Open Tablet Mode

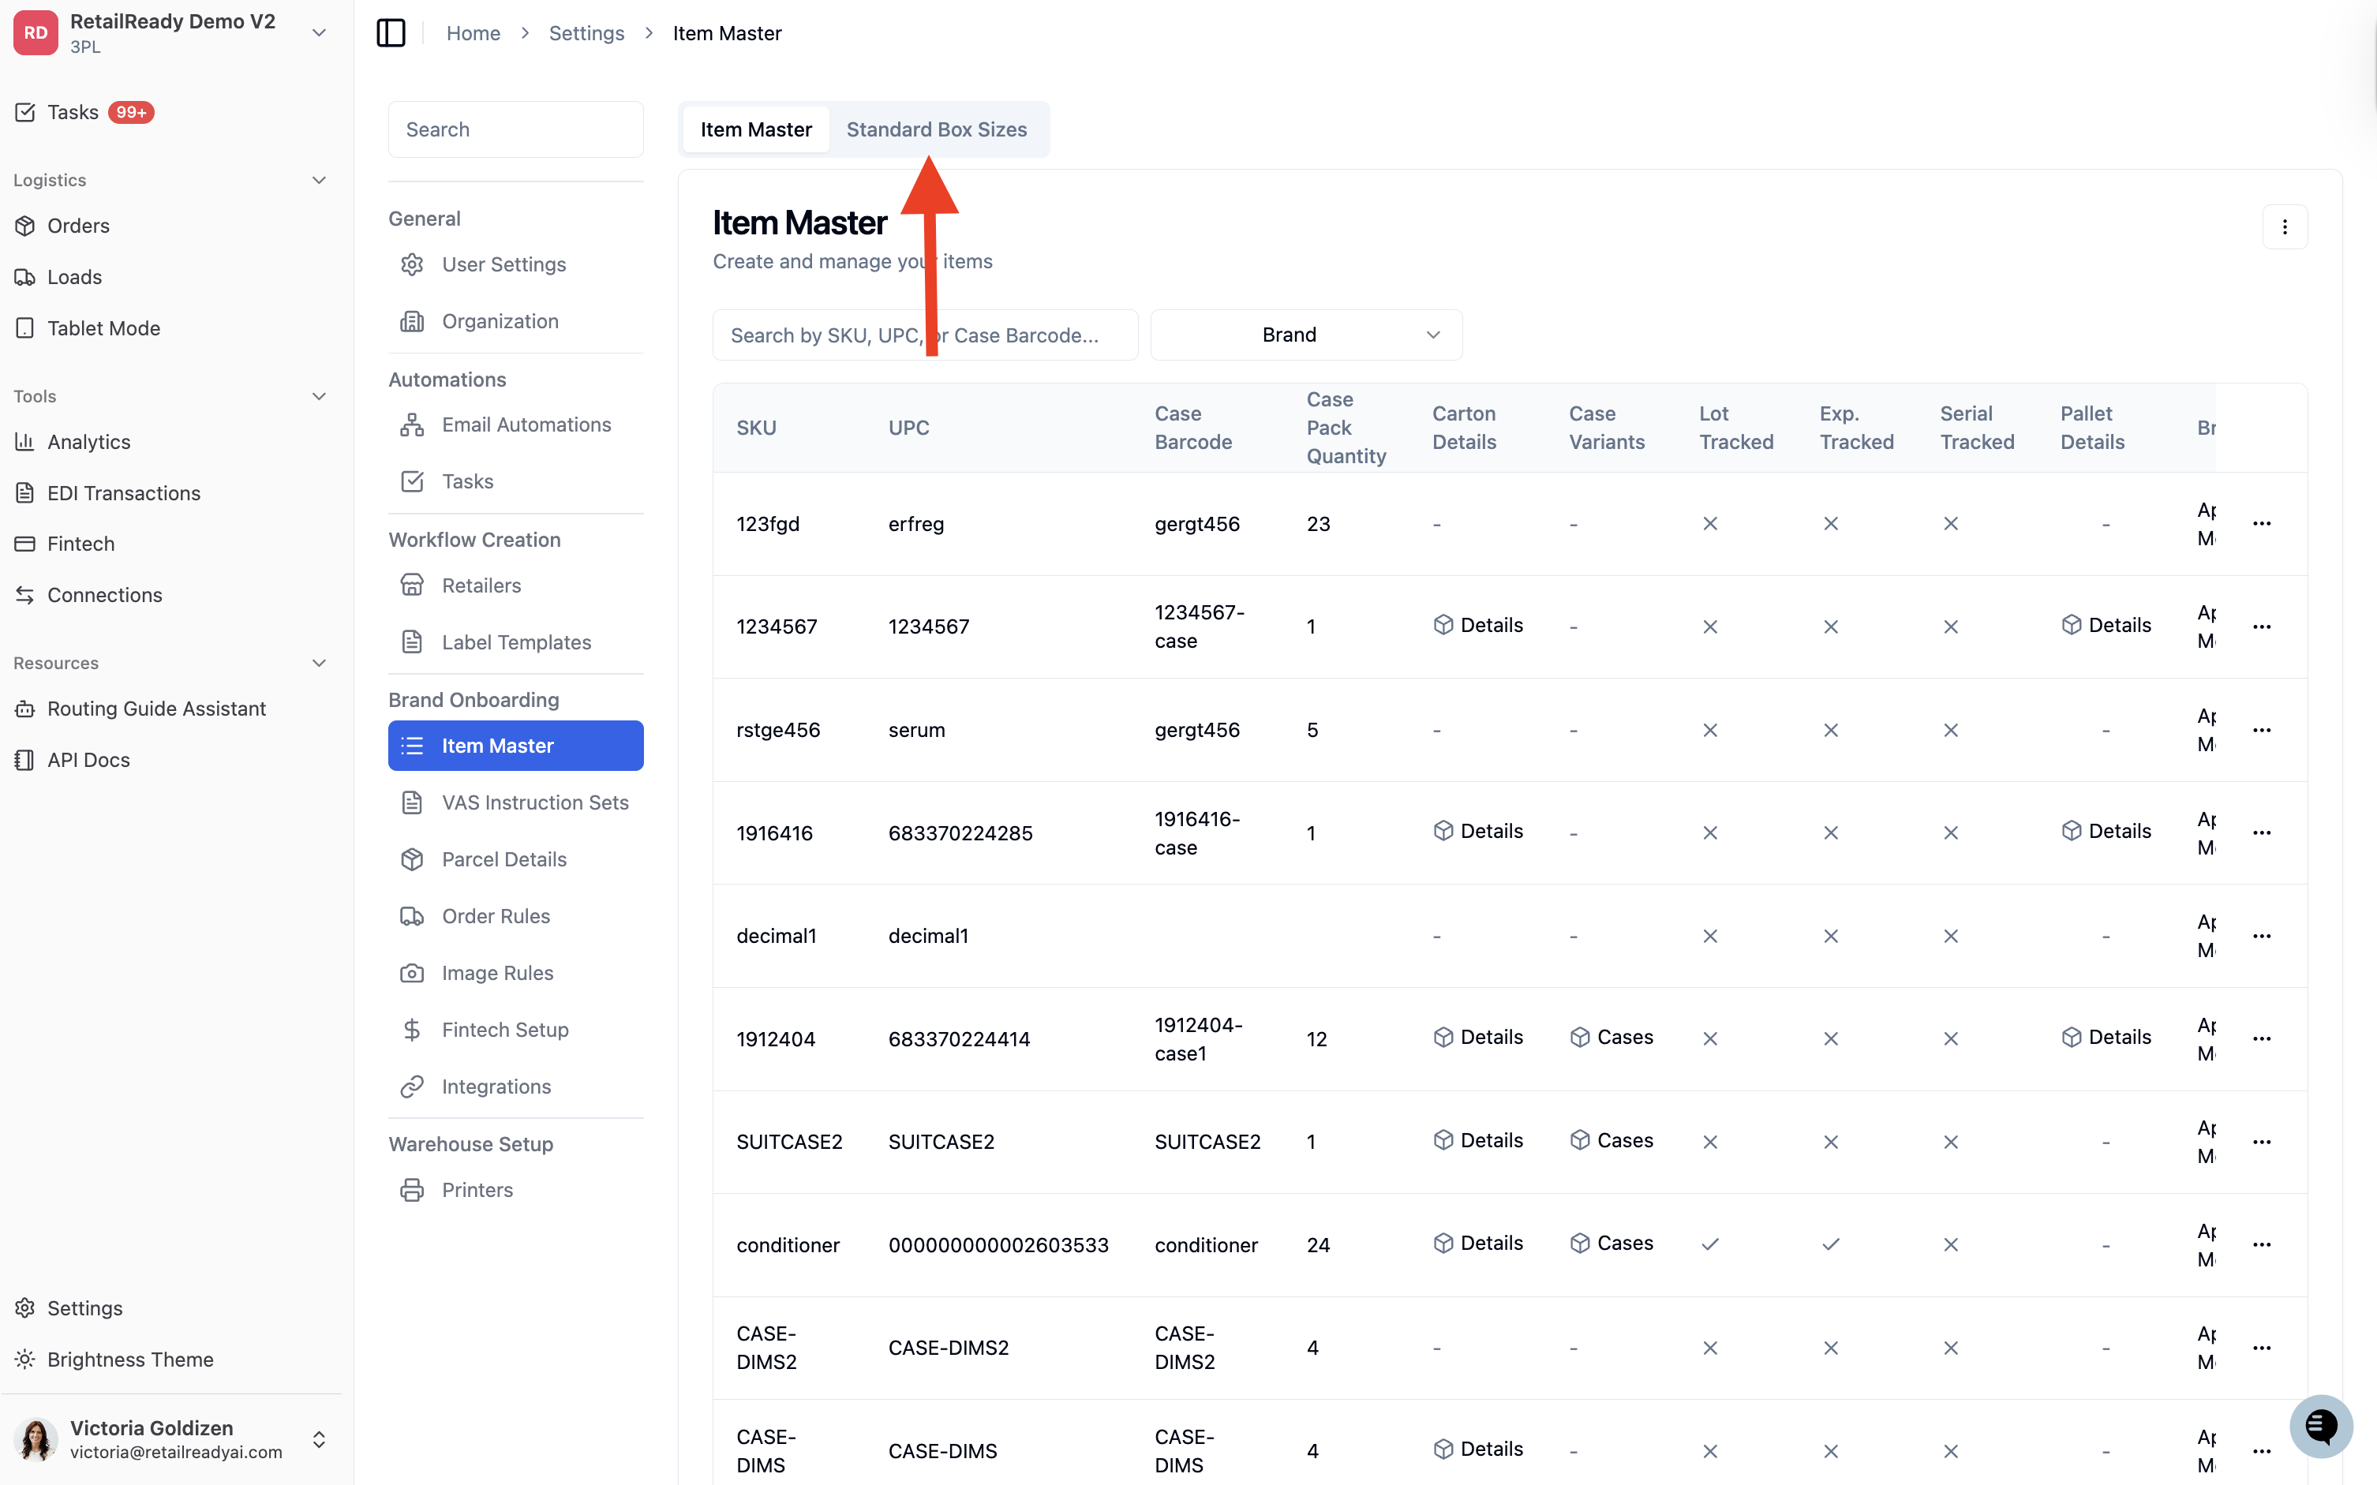click(104, 328)
